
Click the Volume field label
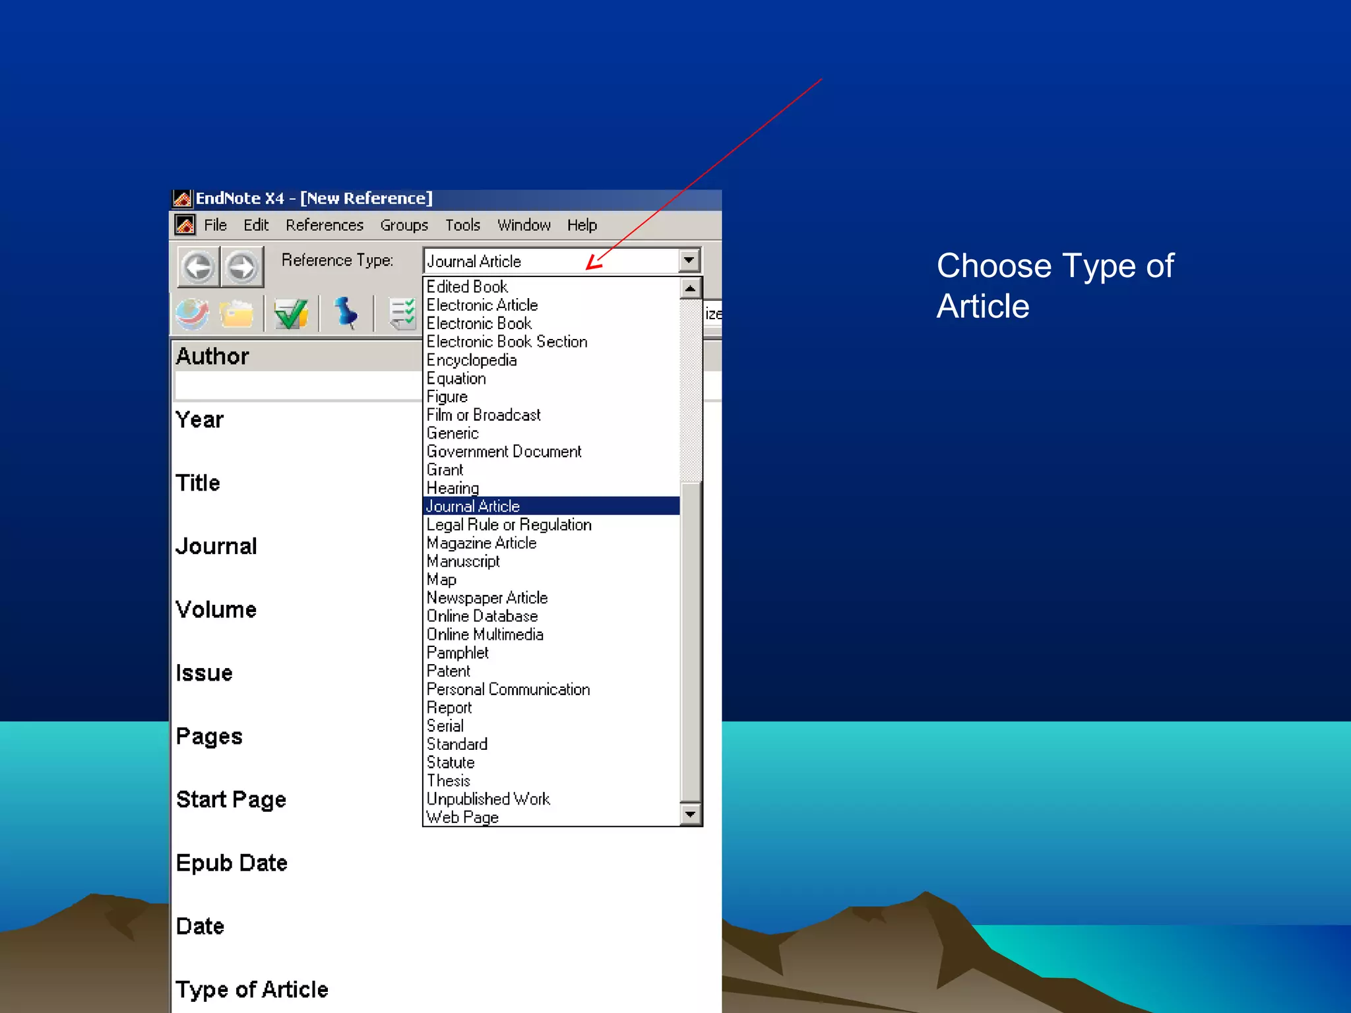(x=216, y=610)
